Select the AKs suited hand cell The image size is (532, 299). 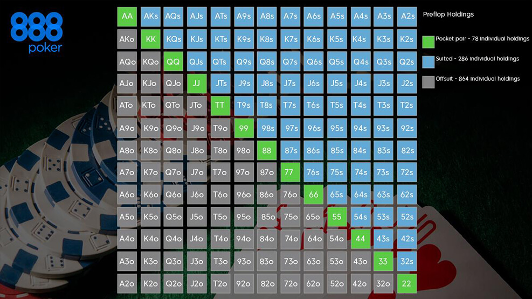pyautogui.click(x=150, y=17)
